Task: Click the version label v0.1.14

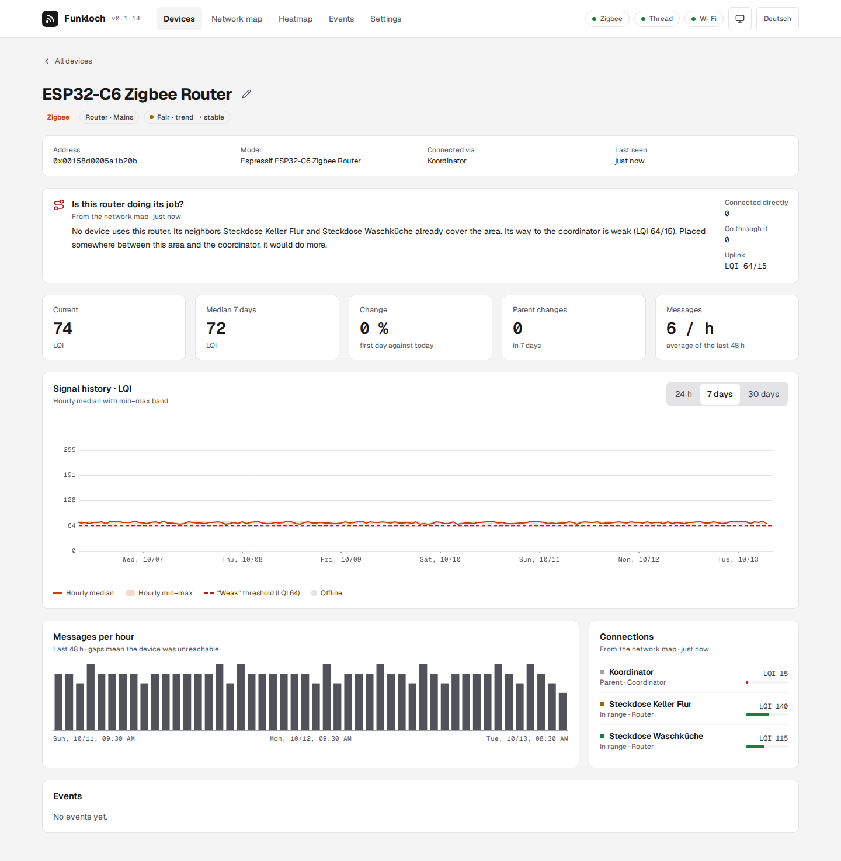Action: pos(126,19)
